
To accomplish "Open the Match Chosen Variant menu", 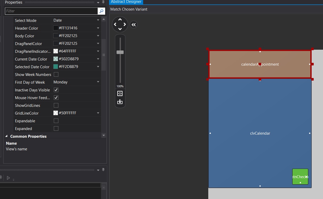I will [129, 9].
